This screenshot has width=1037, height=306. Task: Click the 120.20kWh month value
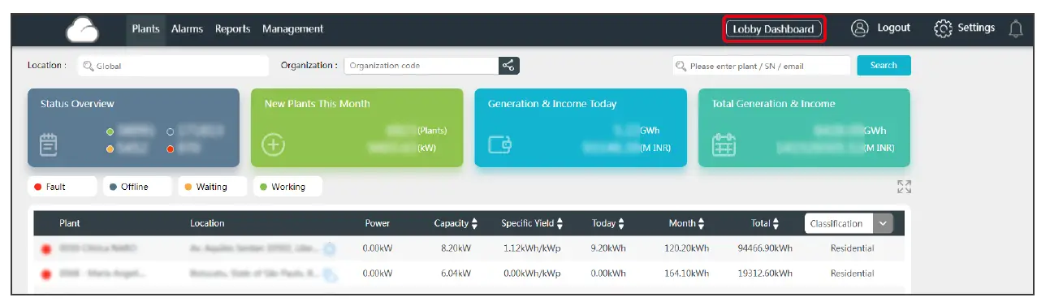click(688, 248)
